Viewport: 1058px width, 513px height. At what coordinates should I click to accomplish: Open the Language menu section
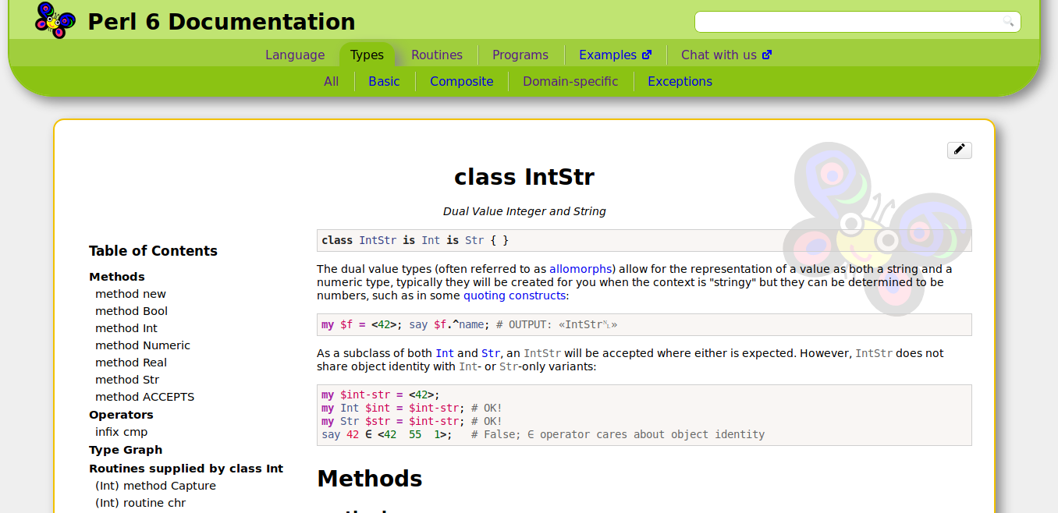click(295, 55)
